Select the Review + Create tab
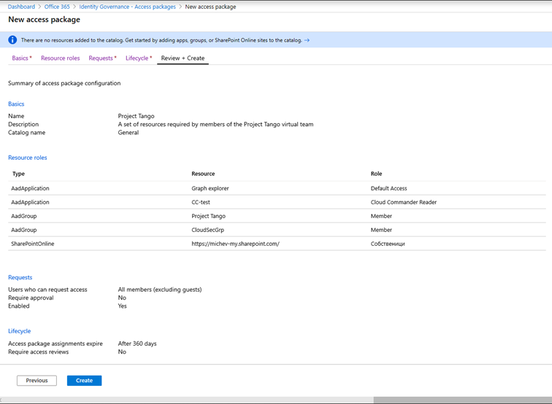552x404 pixels. click(183, 58)
